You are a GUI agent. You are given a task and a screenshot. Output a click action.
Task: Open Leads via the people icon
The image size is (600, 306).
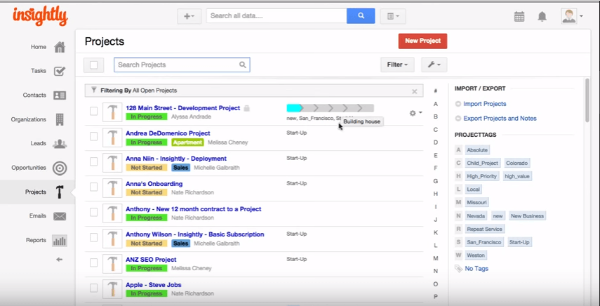coord(60,144)
